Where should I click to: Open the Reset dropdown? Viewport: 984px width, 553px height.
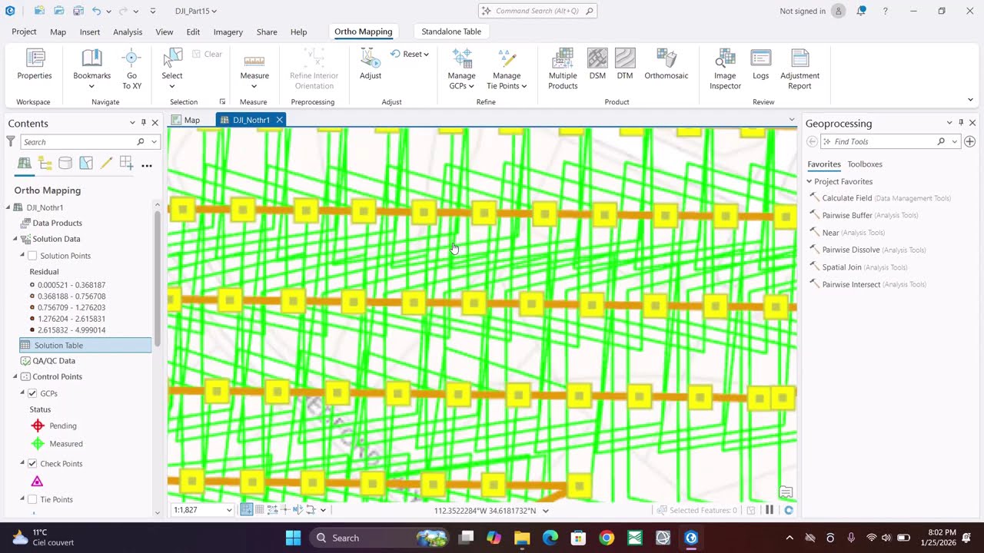[410, 54]
